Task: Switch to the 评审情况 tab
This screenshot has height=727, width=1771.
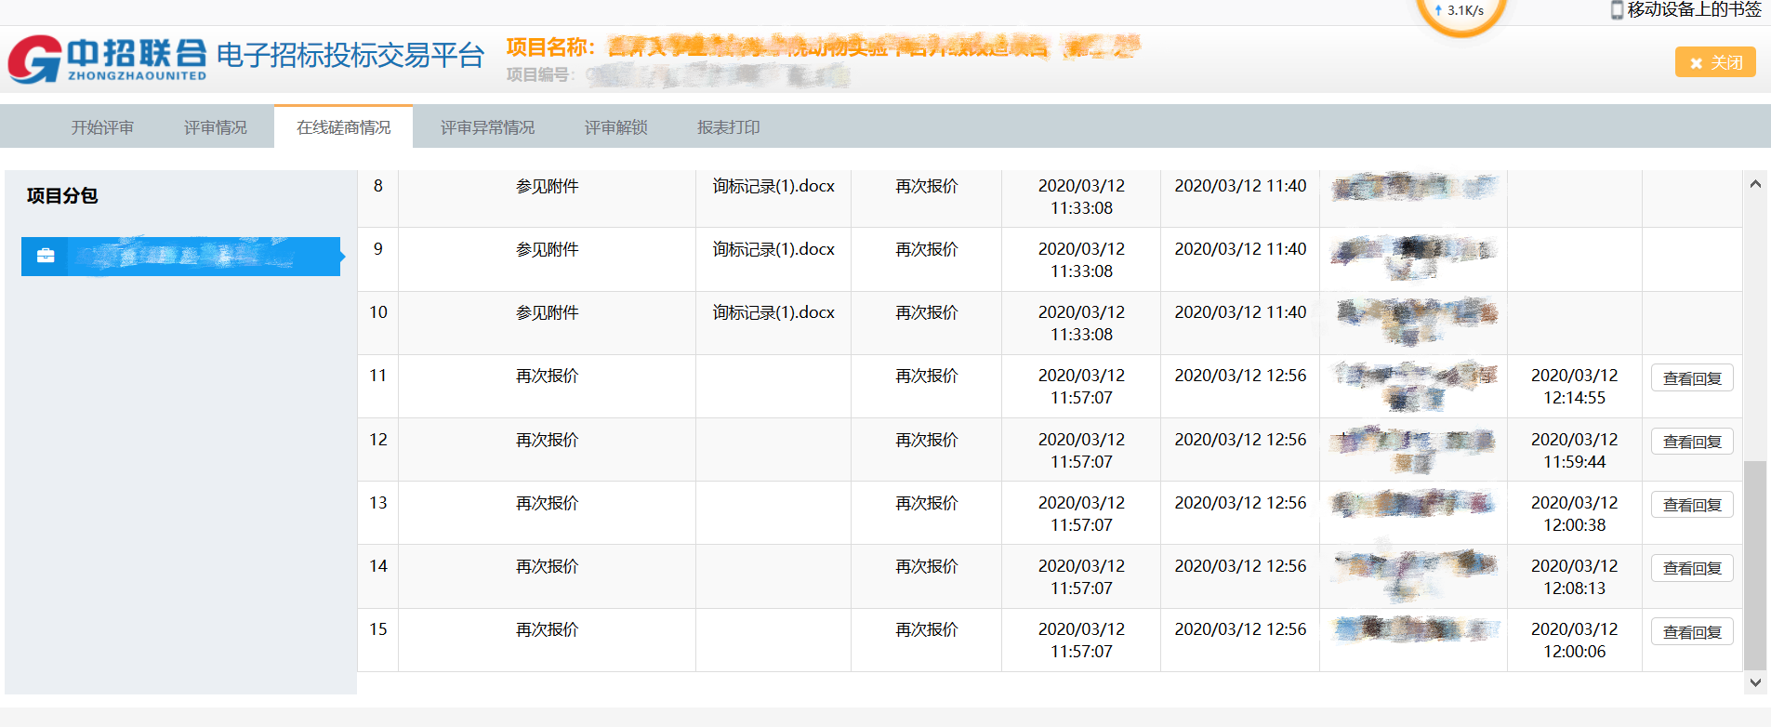Action: coord(215,127)
